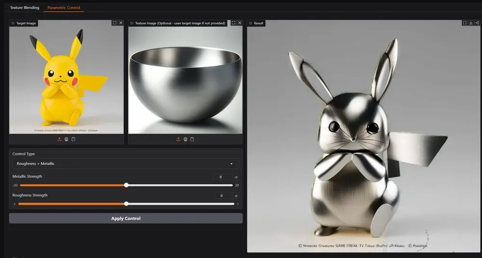Click the Apply Control button

tap(126, 219)
